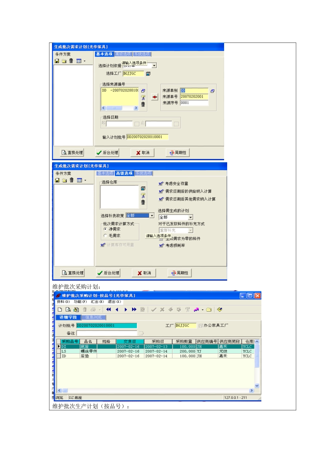Go to next record with the right arrow

[x=126, y=309]
